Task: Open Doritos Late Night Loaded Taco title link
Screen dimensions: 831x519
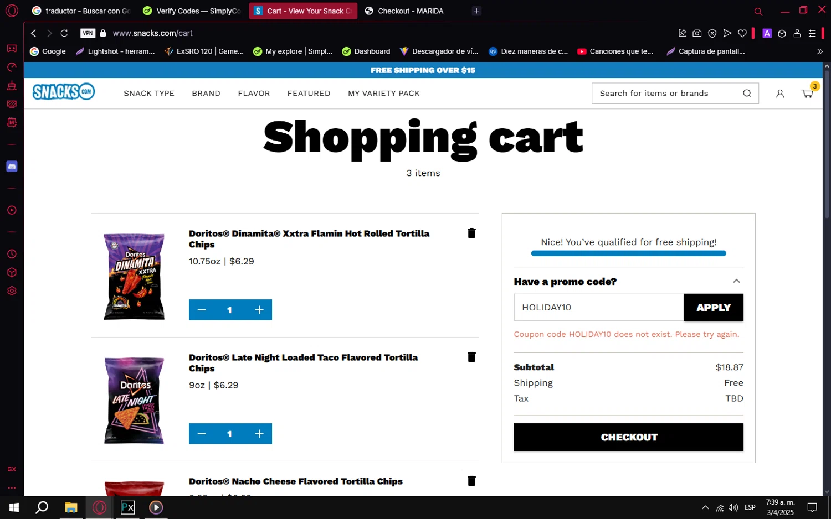Action: pyautogui.click(x=303, y=363)
